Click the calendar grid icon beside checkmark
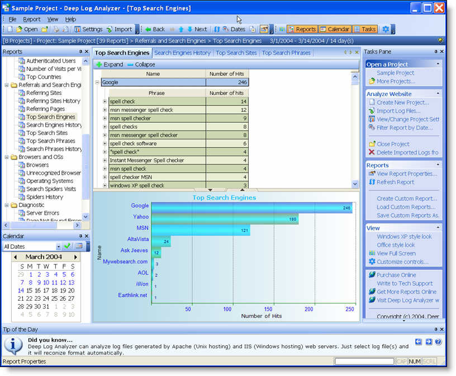This screenshot has width=456, height=376. [79, 246]
